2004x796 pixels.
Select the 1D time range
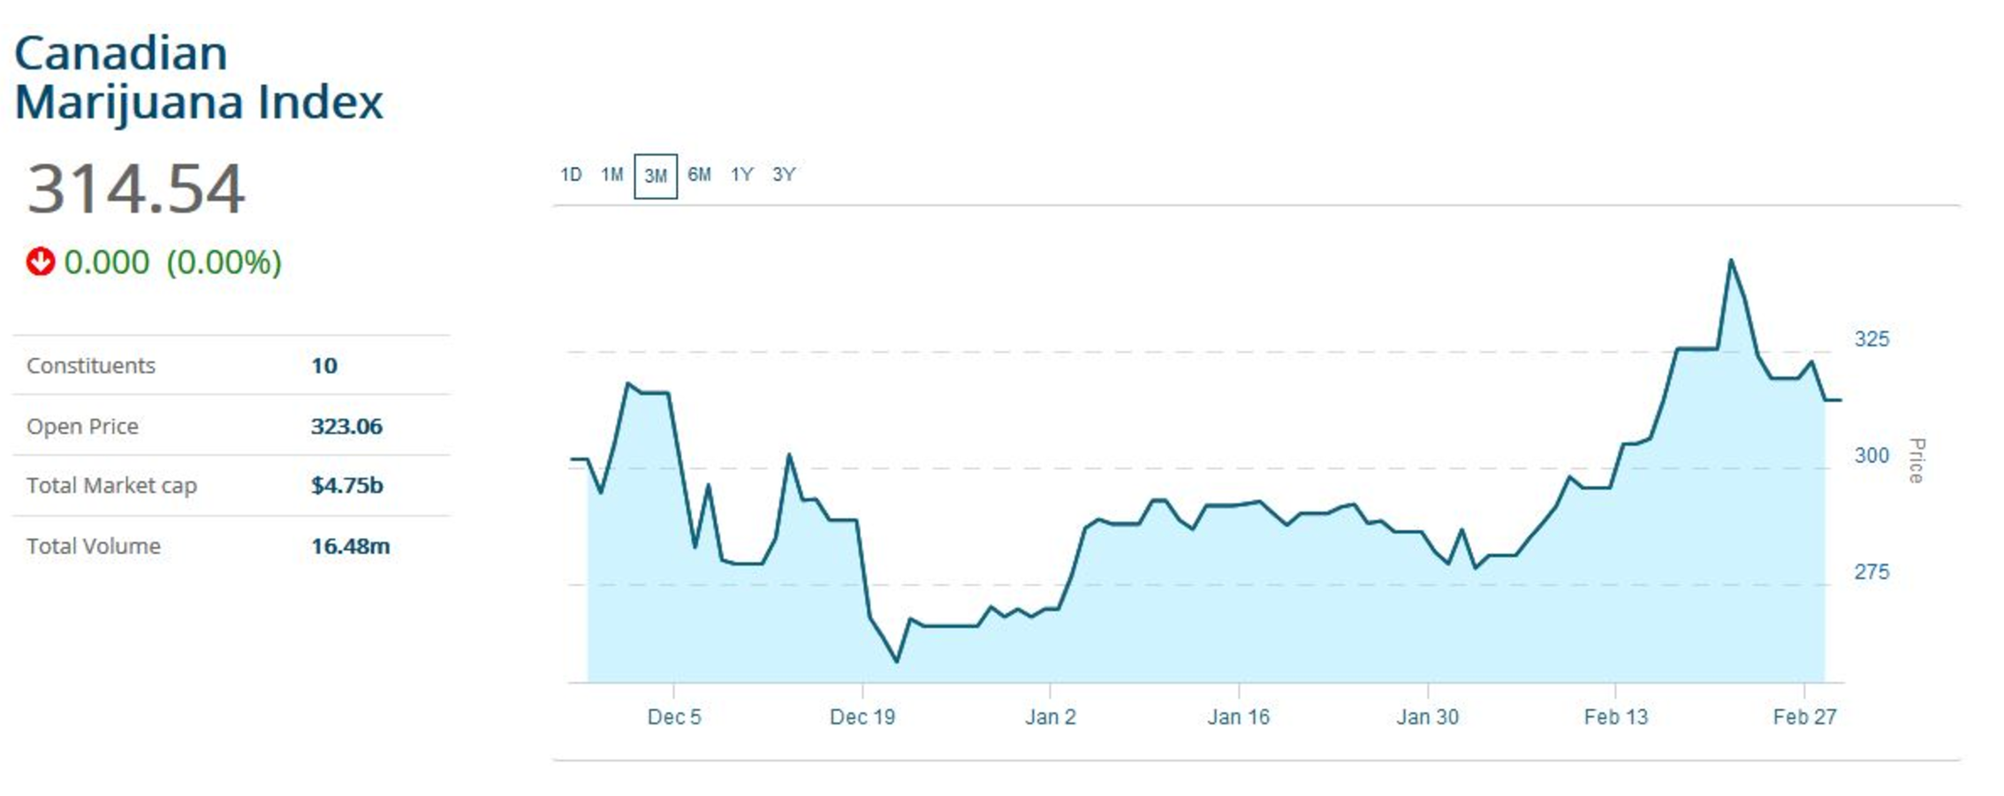point(571,175)
